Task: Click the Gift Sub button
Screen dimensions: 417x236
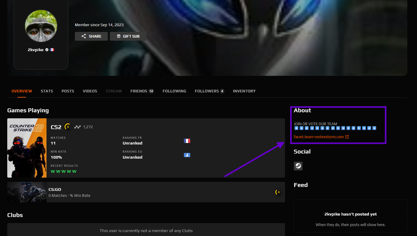Action: tap(128, 36)
